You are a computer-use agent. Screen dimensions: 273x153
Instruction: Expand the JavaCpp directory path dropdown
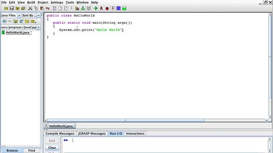pos(38,27)
